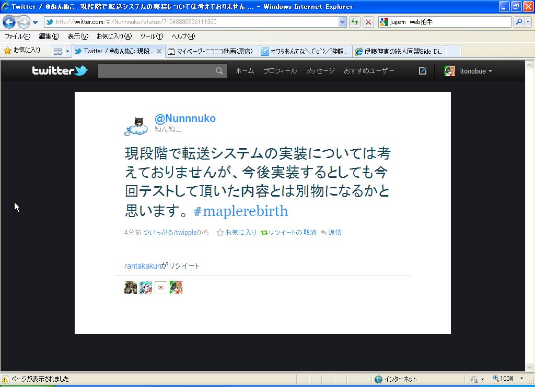Open the ファイル(F) menu
This screenshot has height=387, width=535.
(x=17, y=36)
